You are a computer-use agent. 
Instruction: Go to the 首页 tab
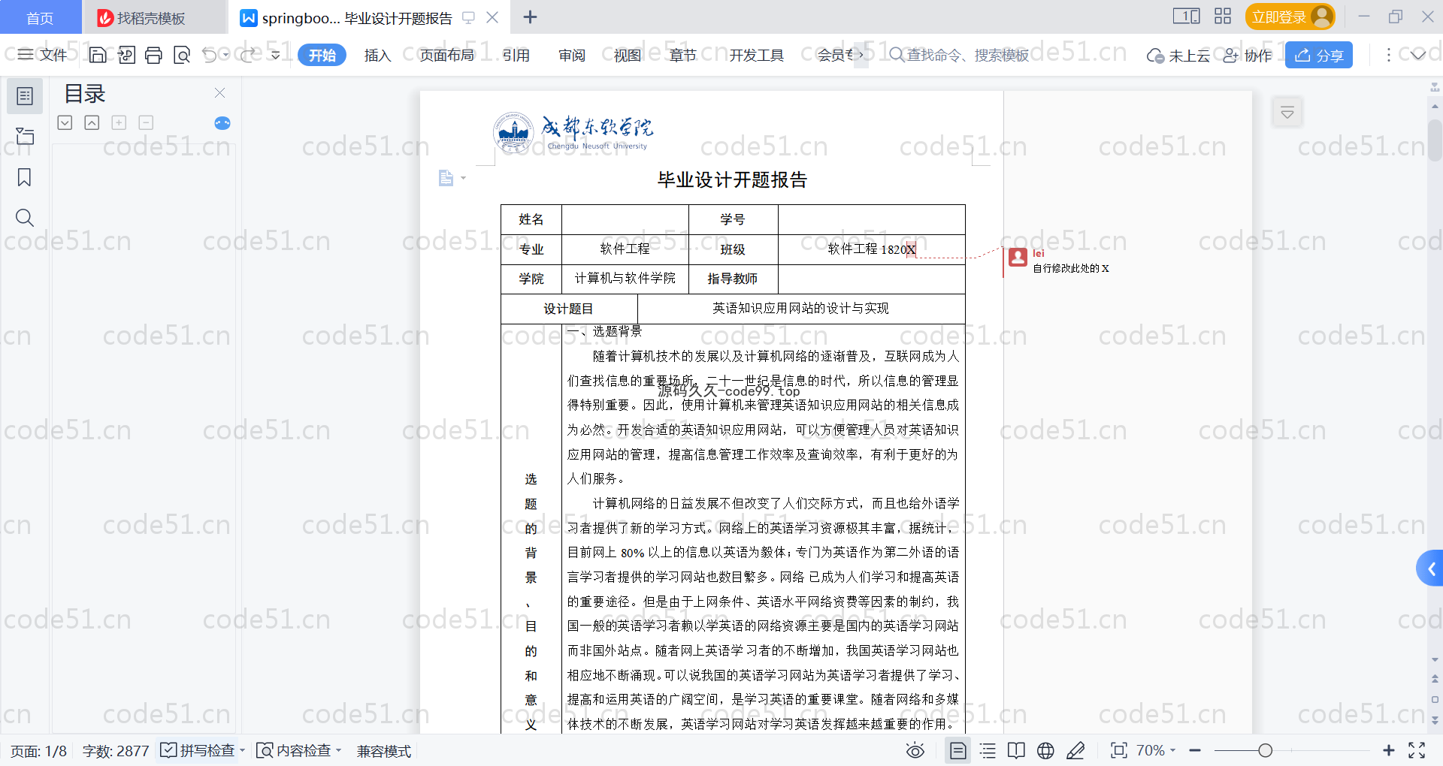[x=41, y=17]
